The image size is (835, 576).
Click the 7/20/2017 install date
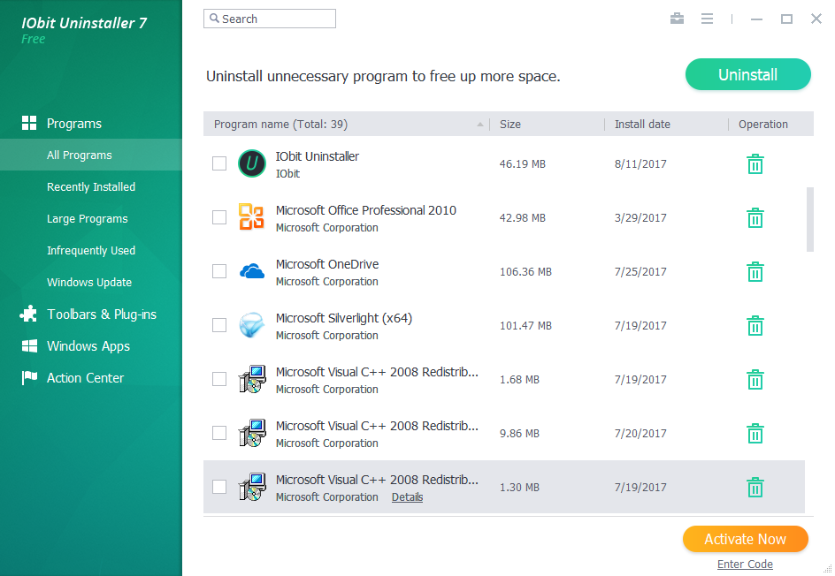pyautogui.click(x=640, y=434)
